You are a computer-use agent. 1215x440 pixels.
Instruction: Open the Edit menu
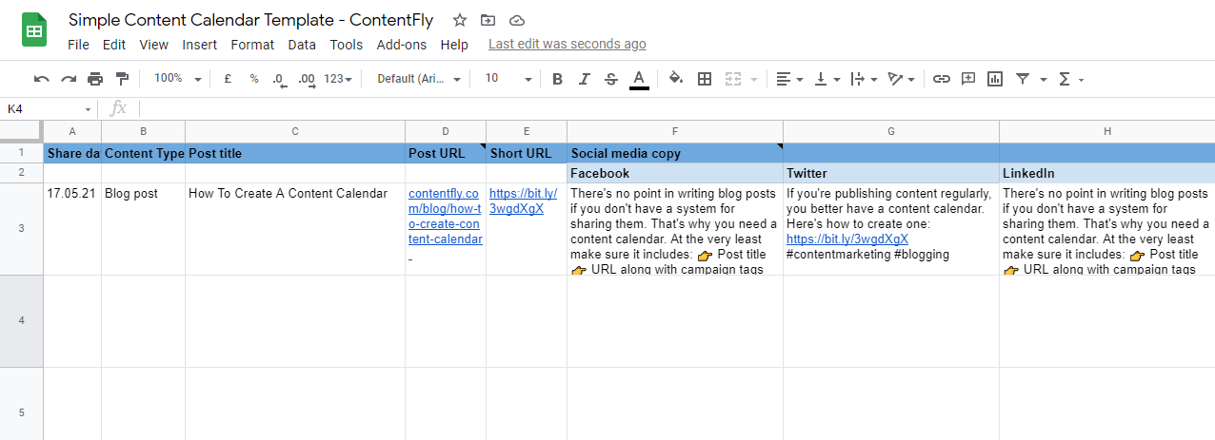(x=114, y=45)
